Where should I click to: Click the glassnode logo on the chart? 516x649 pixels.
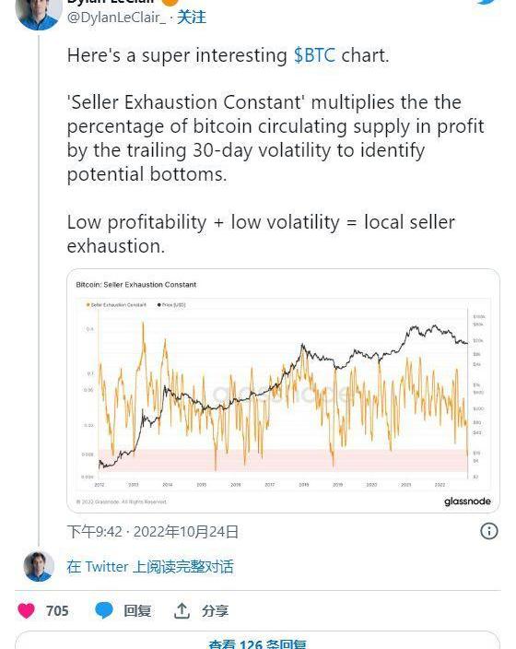tap(467, 501)
